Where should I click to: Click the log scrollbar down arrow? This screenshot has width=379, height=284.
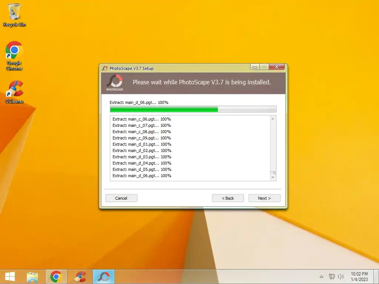coord(273,177)
